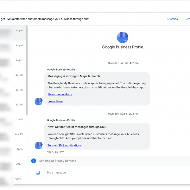Focus the Type message input field

tap(114, 173)
